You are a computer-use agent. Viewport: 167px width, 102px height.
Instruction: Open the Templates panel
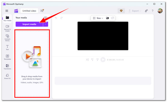point(7,57)
